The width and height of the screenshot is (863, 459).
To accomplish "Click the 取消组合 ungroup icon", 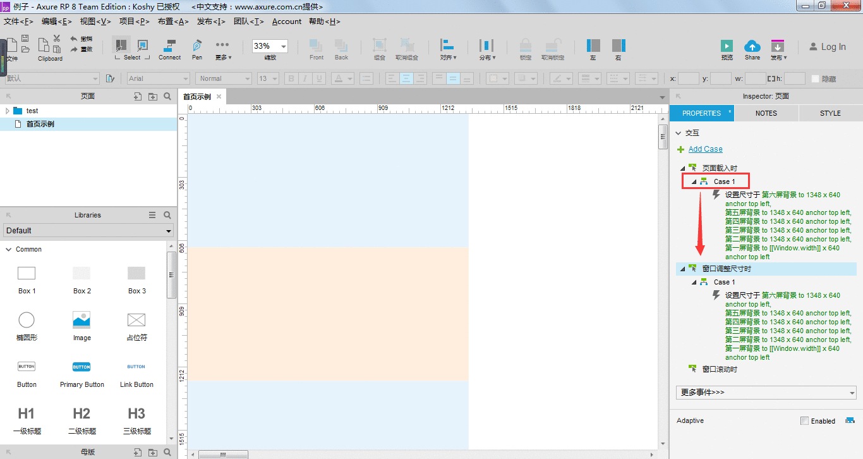I will [x=407, y=45].
